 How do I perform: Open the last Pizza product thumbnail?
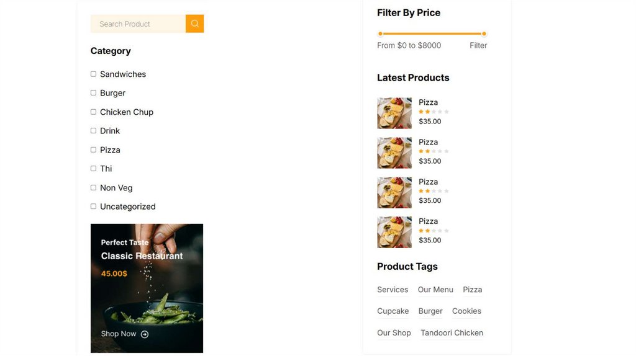[394, 232]
